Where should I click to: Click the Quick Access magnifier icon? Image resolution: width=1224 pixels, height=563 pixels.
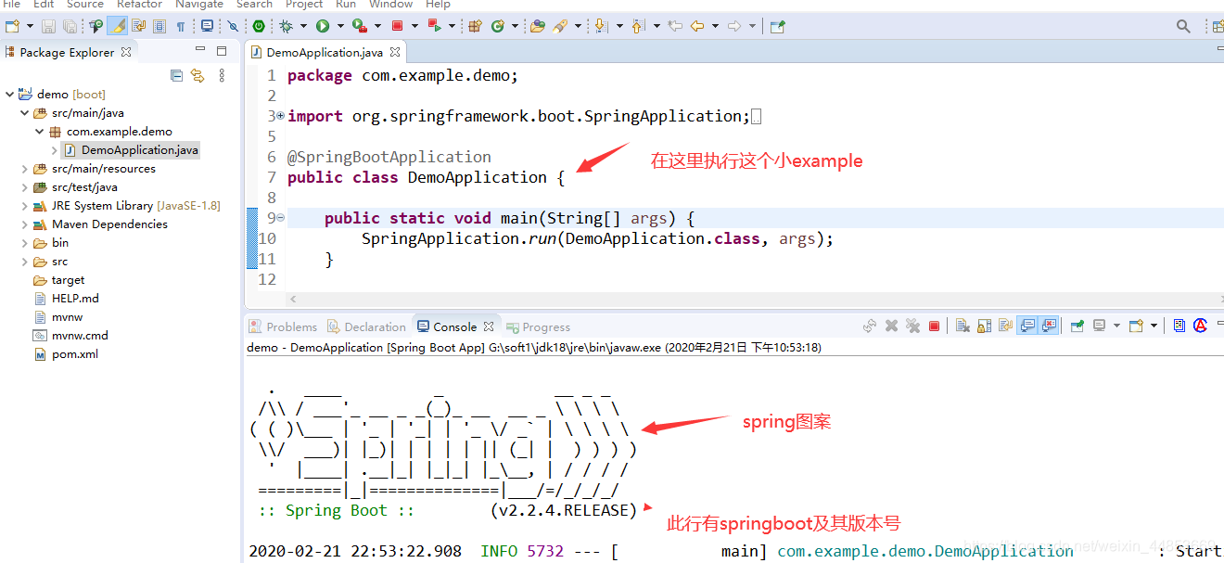click(x=1183, y=26)
